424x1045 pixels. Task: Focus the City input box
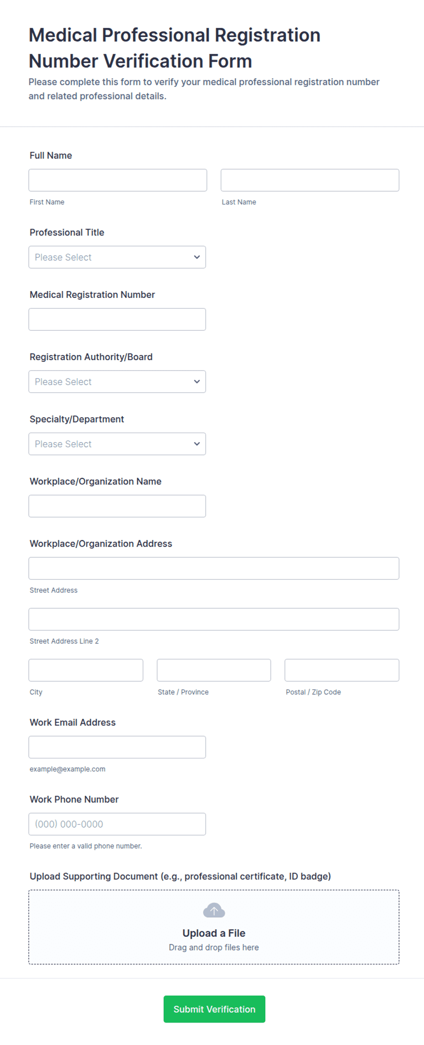coord(86,670)
